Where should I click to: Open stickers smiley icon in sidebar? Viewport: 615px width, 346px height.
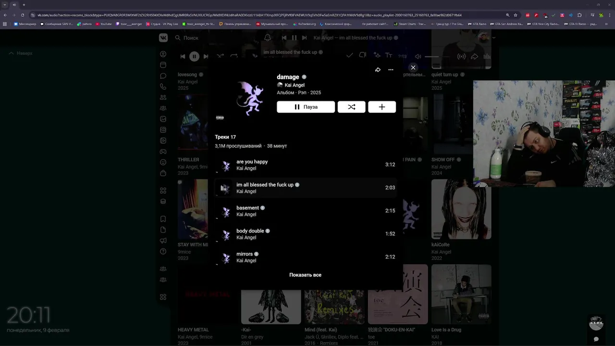[x=163, y=162]
